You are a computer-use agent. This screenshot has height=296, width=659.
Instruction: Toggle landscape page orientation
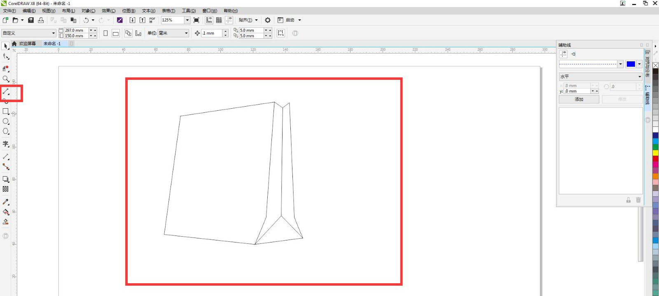pyautogui.click(x=116, y=33)
